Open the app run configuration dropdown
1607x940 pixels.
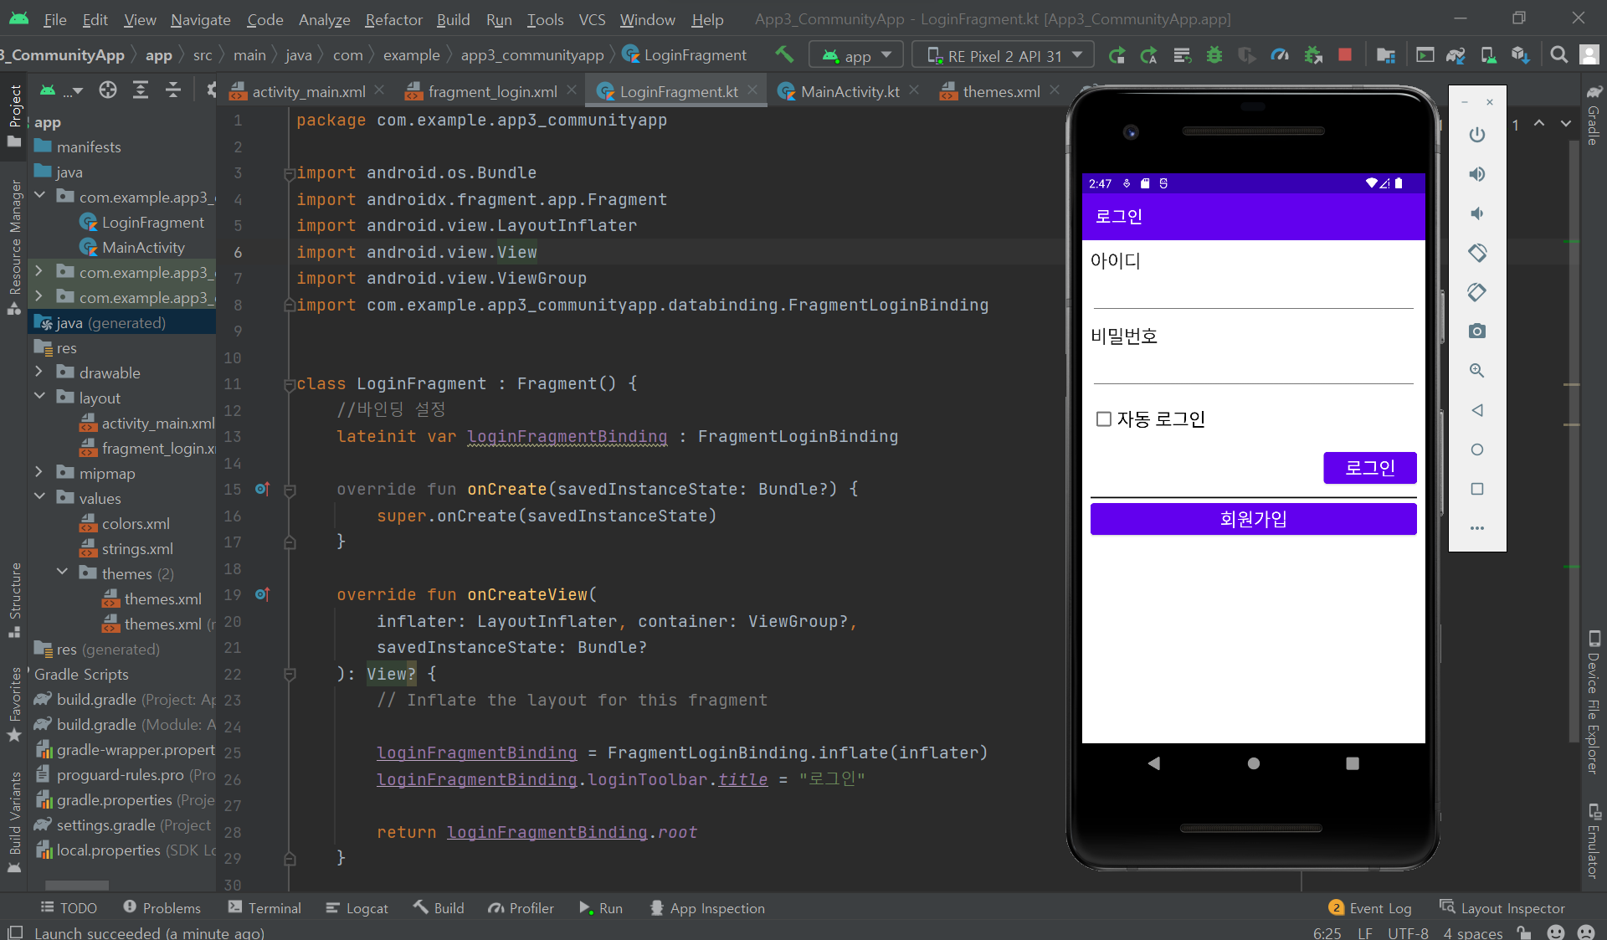tap(856, 55)
